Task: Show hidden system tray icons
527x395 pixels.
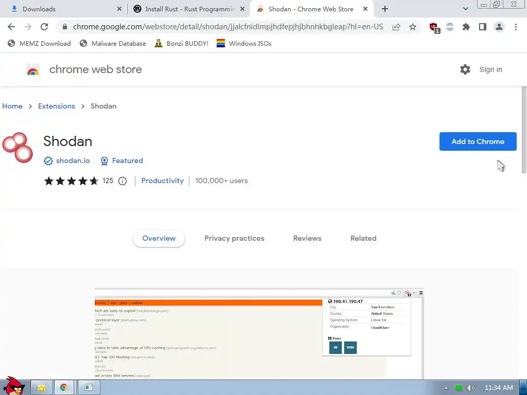Action: click(446, 388)
